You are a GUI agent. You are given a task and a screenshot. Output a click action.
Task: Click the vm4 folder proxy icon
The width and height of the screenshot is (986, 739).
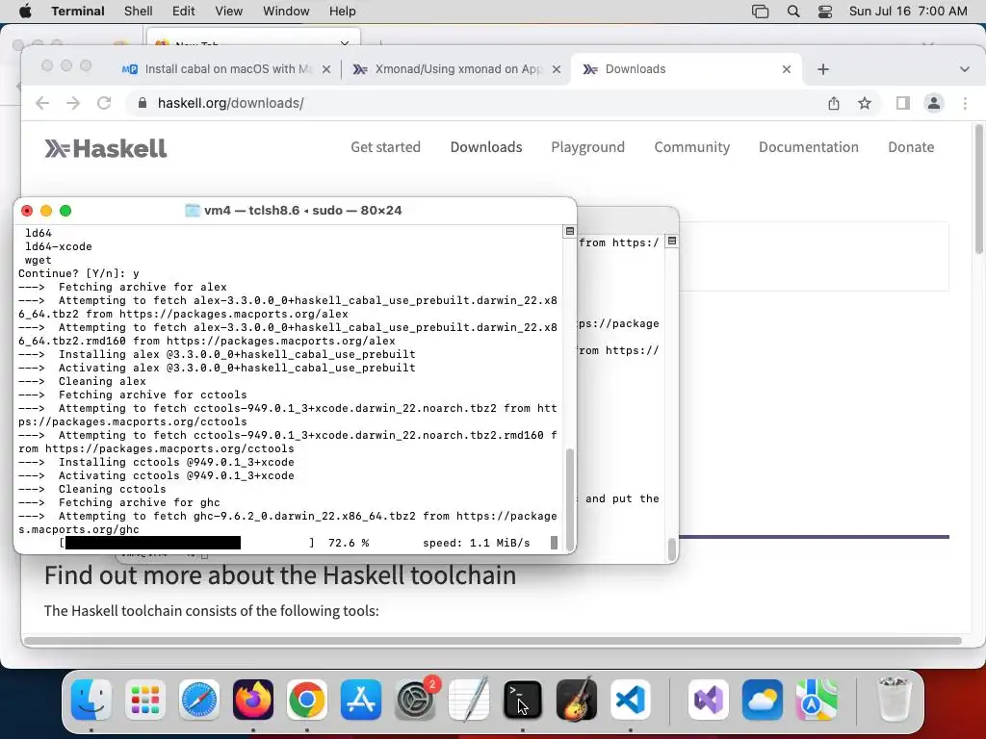pyautogui.click(x=193, y=211)
